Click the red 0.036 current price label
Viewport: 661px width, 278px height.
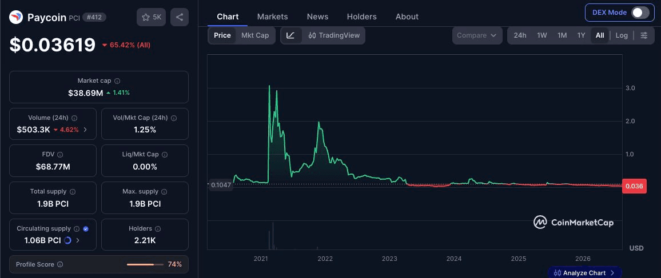point(634,186)
